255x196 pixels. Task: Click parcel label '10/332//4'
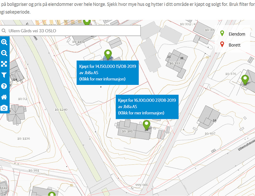coord(188,24)
